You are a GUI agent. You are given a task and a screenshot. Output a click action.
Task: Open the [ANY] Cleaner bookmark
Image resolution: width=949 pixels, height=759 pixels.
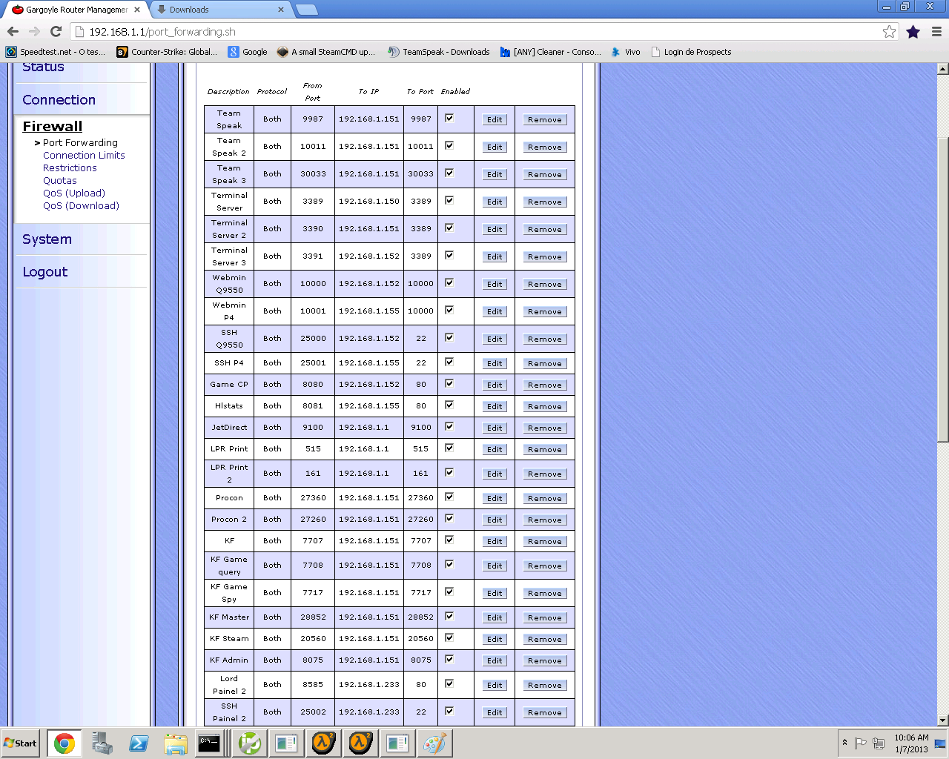click(x=551, y=52)
